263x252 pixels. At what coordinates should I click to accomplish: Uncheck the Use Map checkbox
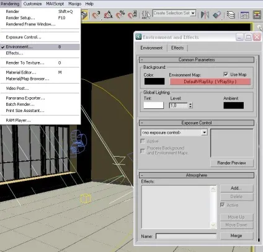coord(226,74)
